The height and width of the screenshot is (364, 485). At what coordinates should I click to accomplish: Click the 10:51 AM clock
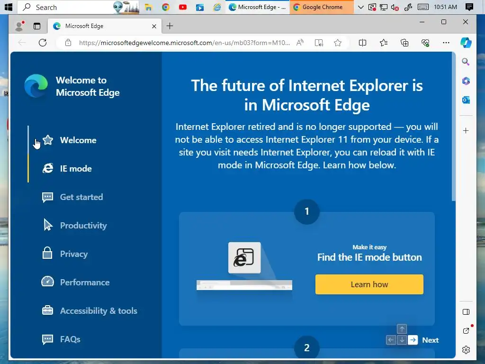point(445,7)
